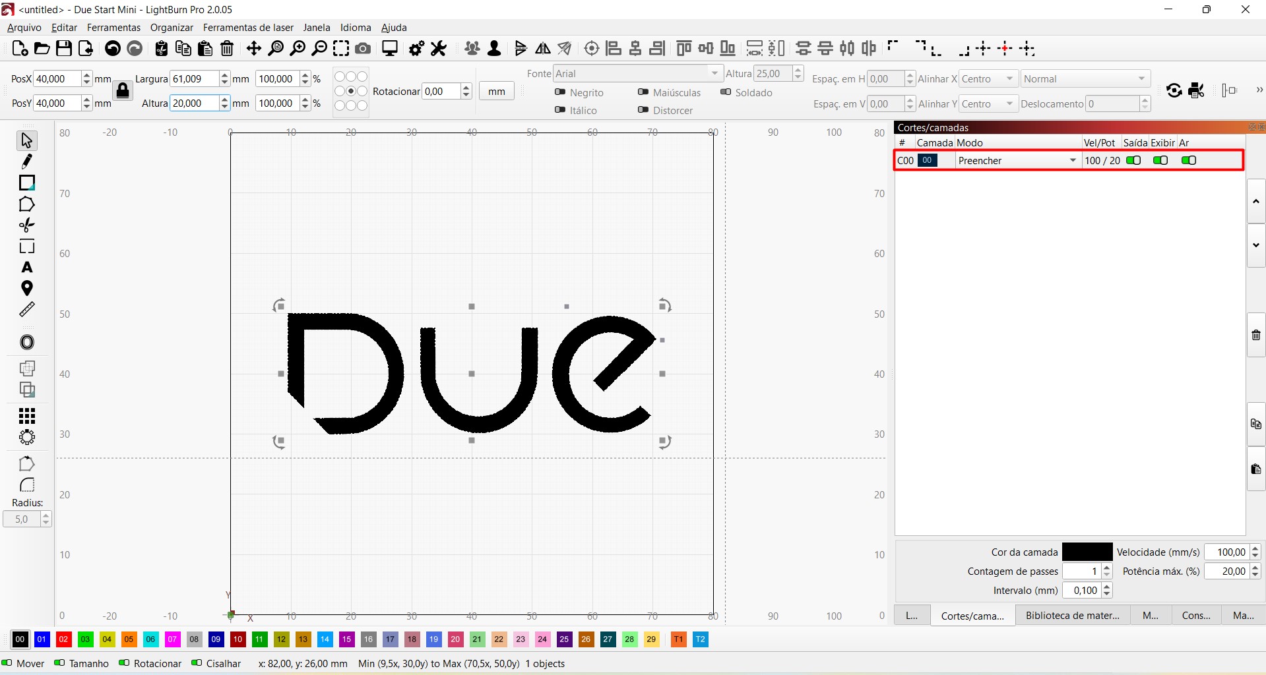Click Intervalo (mm) input field

tap(1083, 590)
